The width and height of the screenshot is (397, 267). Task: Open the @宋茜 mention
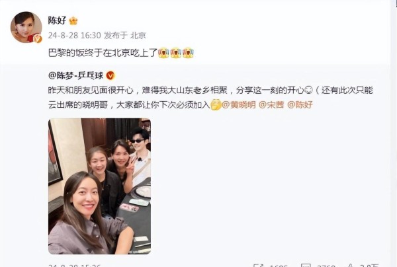pyautogui.click(x=271, y=104)
